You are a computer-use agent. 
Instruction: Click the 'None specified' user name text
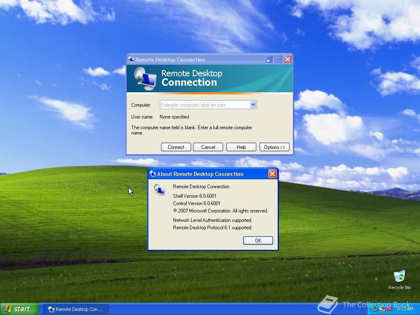[x=174, y=117]
